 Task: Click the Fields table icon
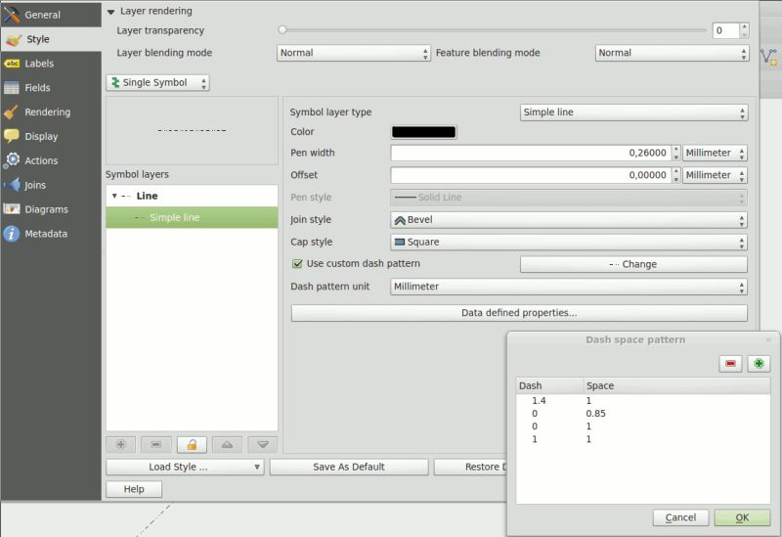[x=11, y=88]
